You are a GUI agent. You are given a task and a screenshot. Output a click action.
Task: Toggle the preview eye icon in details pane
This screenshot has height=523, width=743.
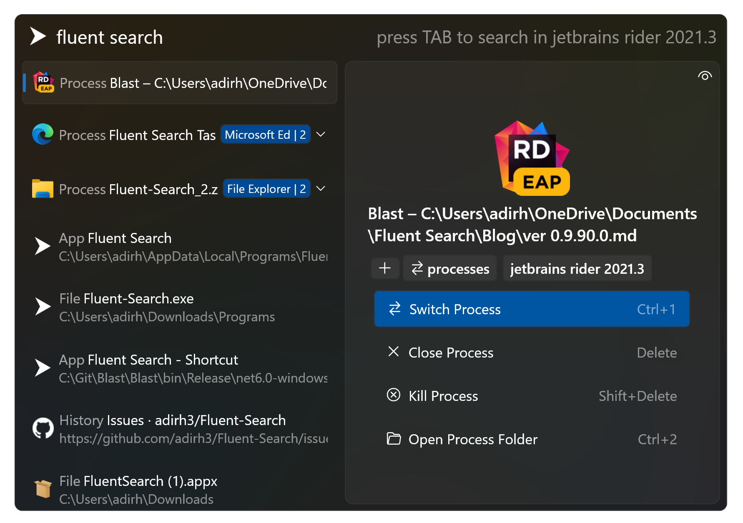click(x=705, y=76)
